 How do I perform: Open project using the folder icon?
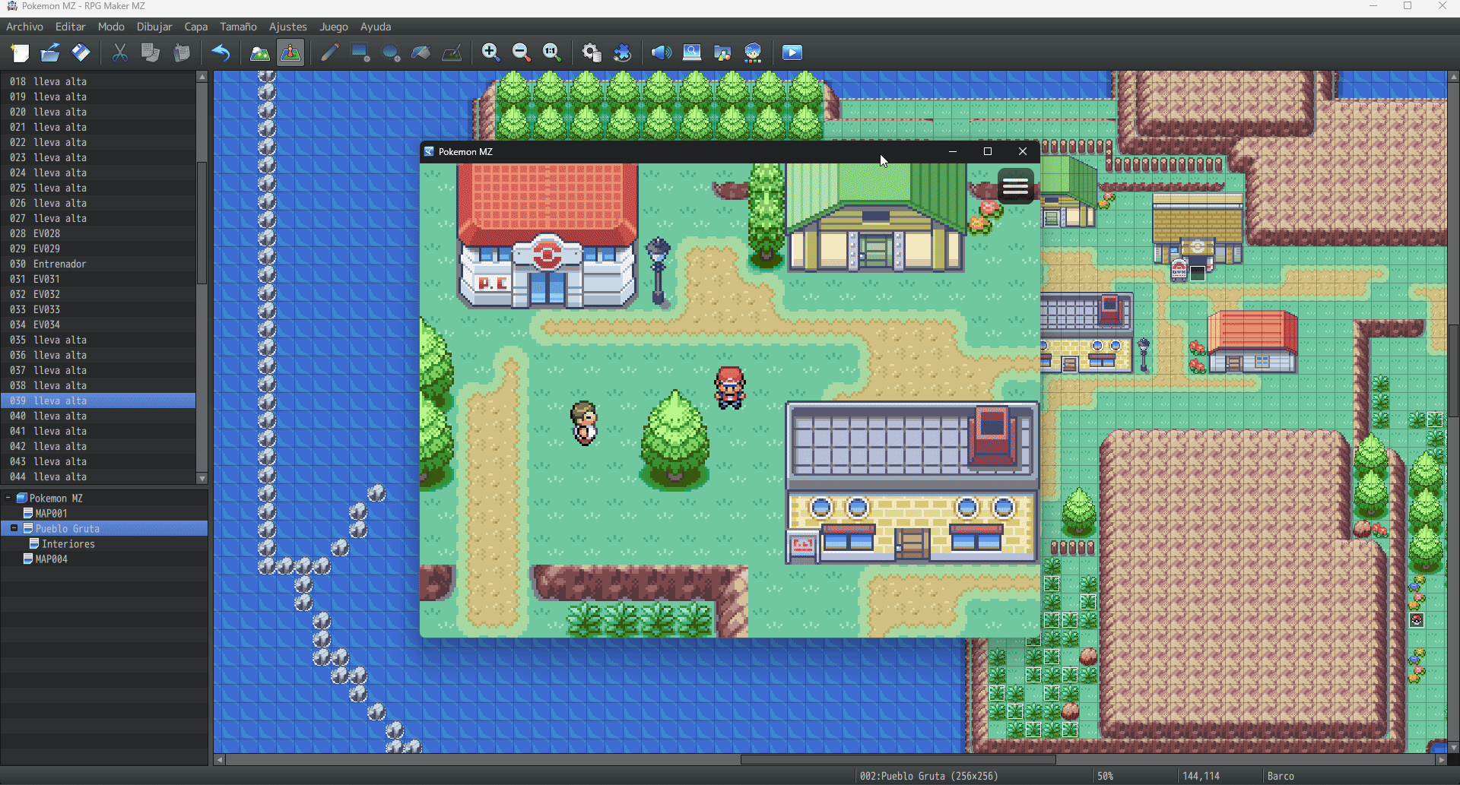coord(50,52)
